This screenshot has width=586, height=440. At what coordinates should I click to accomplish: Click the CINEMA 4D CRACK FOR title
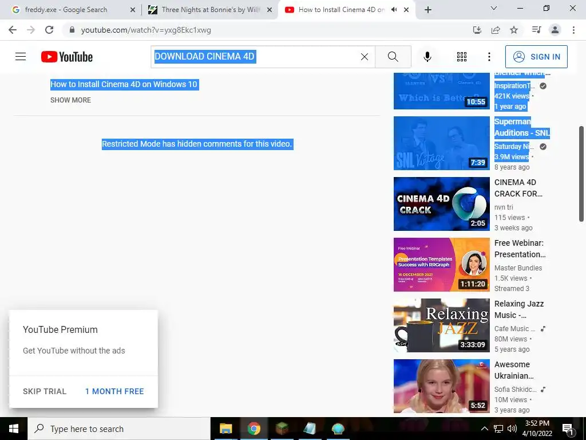pyautogui.click(x=518, y=188)
